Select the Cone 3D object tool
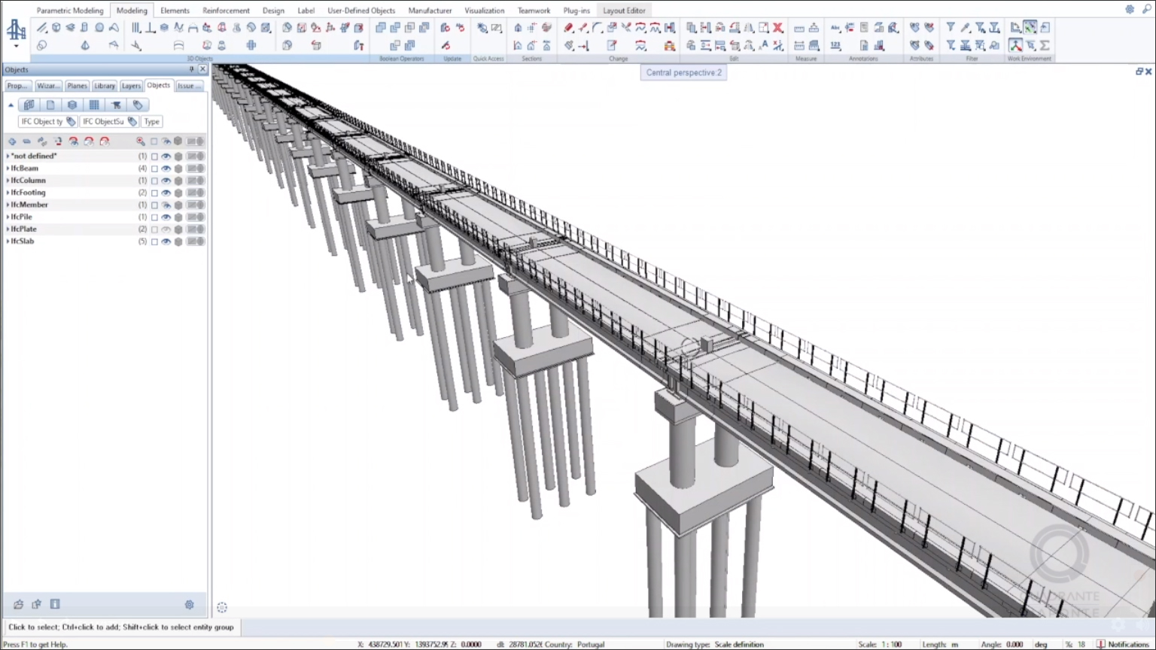 point(85,46)
